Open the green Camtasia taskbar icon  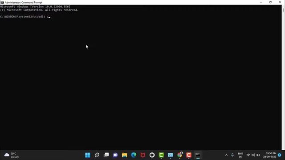[161, 155]
